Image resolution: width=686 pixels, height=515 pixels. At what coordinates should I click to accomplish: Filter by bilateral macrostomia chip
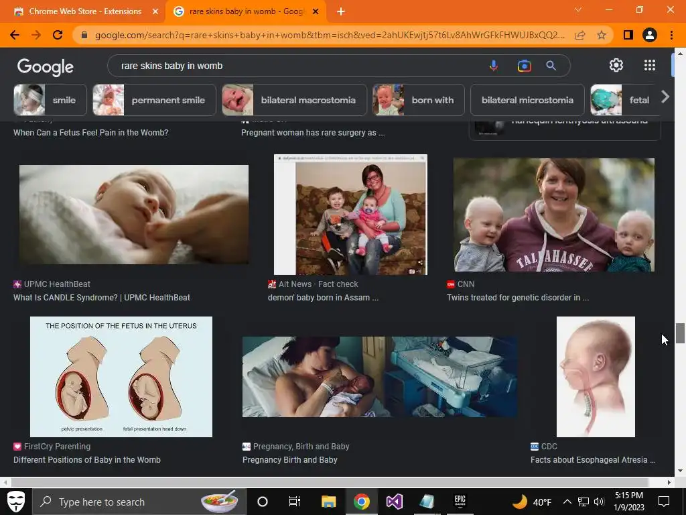tap(295, 100)
